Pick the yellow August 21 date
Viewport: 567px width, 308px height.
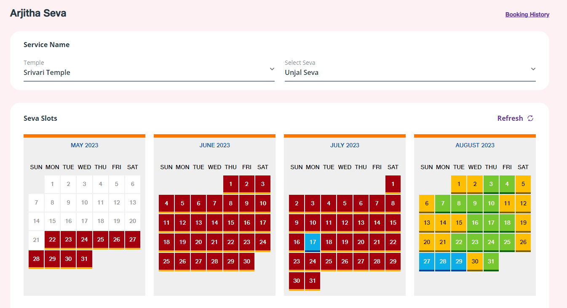click(x=443, y=243)
